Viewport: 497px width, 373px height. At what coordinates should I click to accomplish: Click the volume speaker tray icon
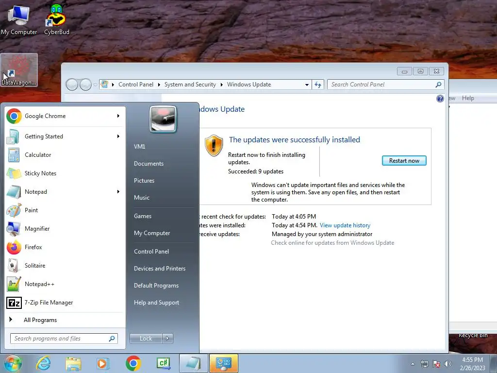(x=448, y=364)
